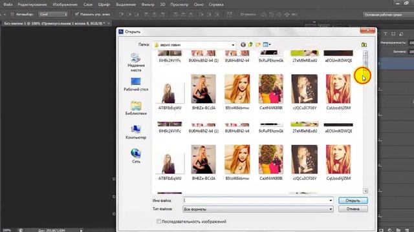Align horizontal centers in options bar

click(155, 14)
